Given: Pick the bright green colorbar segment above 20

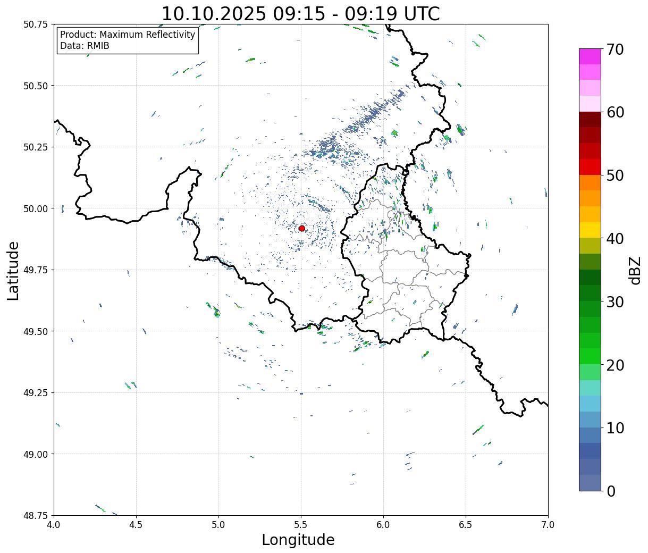Looking at the screenshot, I should point(590,356).
